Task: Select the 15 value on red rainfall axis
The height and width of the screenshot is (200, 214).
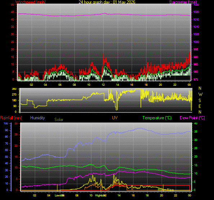Action: pyautogui.click(x=16, y=157)
